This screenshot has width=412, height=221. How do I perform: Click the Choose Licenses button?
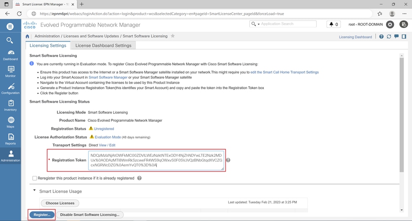coord(60,203)
